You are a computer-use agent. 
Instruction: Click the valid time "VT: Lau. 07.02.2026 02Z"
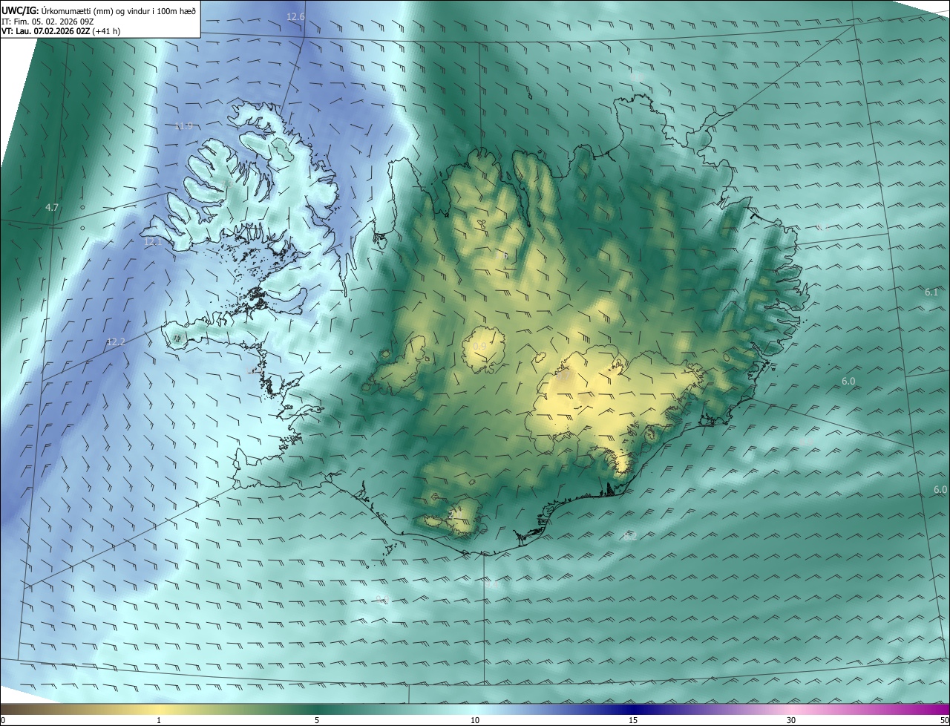(46, 31)
